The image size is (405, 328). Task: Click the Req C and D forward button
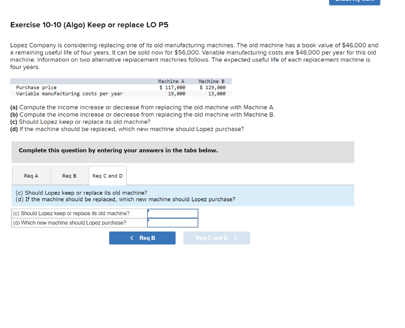pos(217,238)
